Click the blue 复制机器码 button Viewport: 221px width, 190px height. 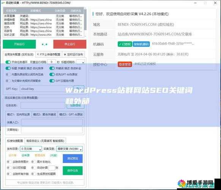click(141, 44)
